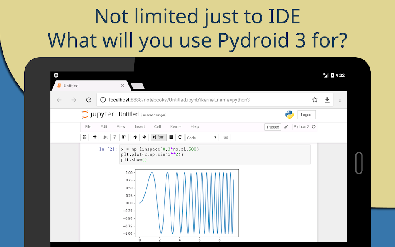This screenshot has height=247, width=395.
Task: Move cell up with arrow icon
Action: tap(135, 137)
